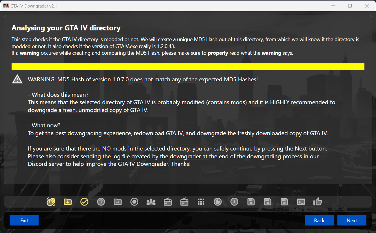Viewport: 376px width, 233px height.
Task: Click the line starting "If a warning occures while creating"
Action: click(x=152, y=53)
